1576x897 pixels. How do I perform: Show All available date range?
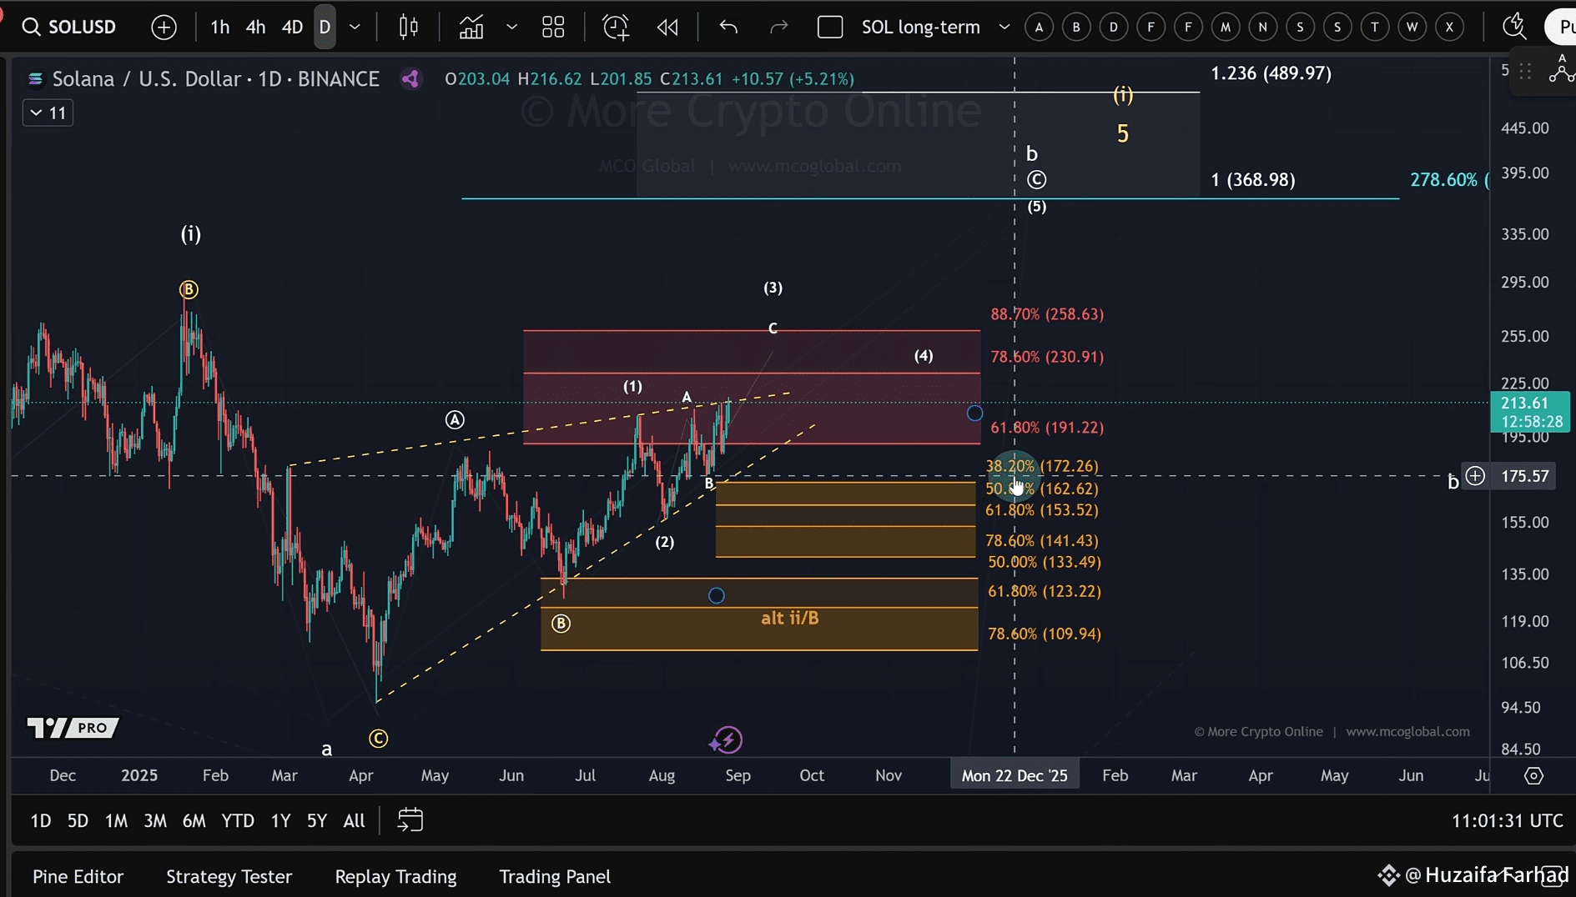pos(354,821)
